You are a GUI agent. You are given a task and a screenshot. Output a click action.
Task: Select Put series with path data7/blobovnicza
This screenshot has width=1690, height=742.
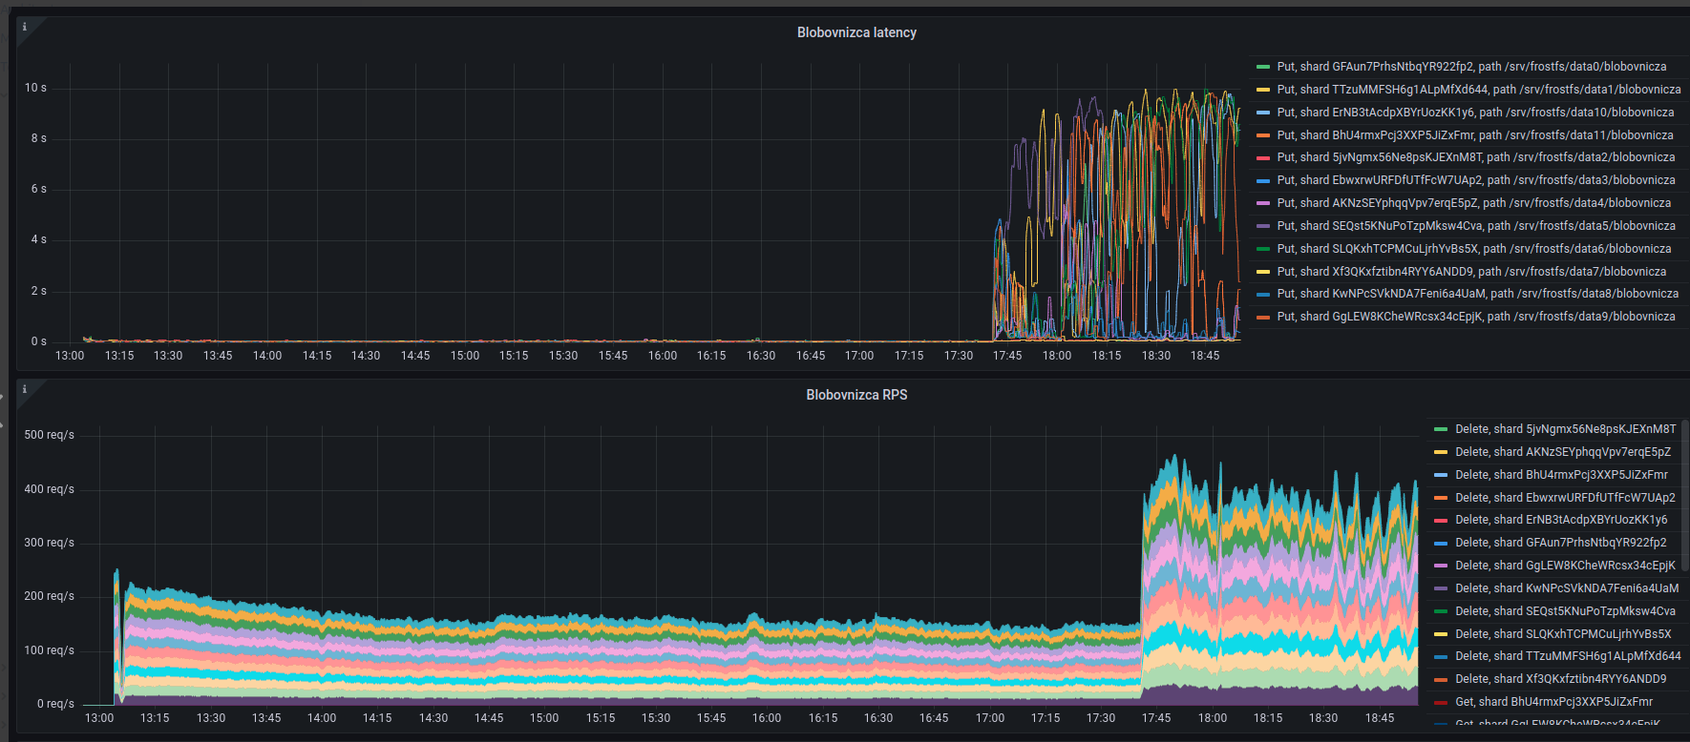(x=1471, y=272)
